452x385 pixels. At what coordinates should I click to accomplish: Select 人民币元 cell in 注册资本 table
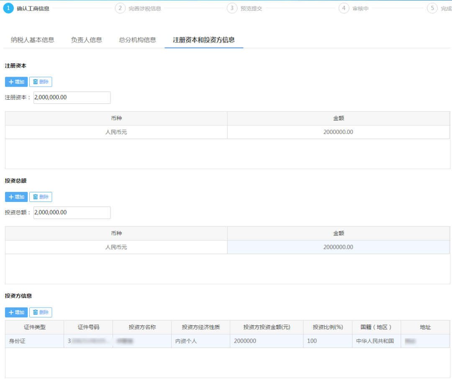116,132
